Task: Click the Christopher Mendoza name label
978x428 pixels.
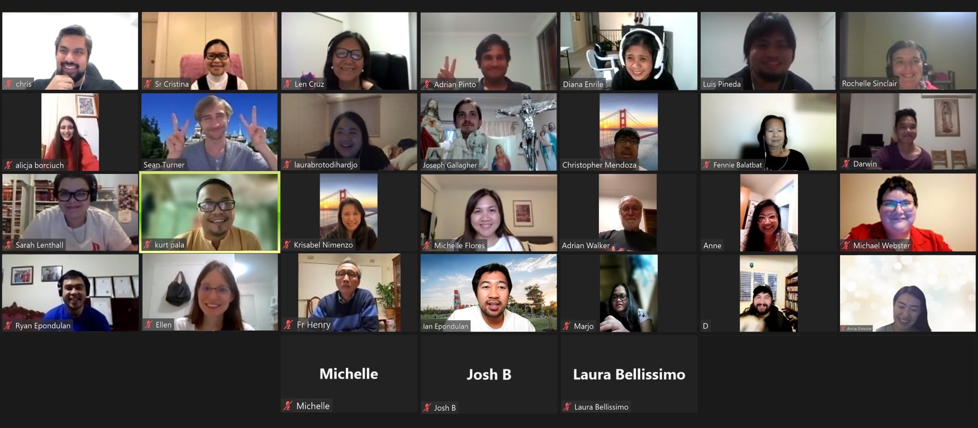Action: [x=599, y=165]
